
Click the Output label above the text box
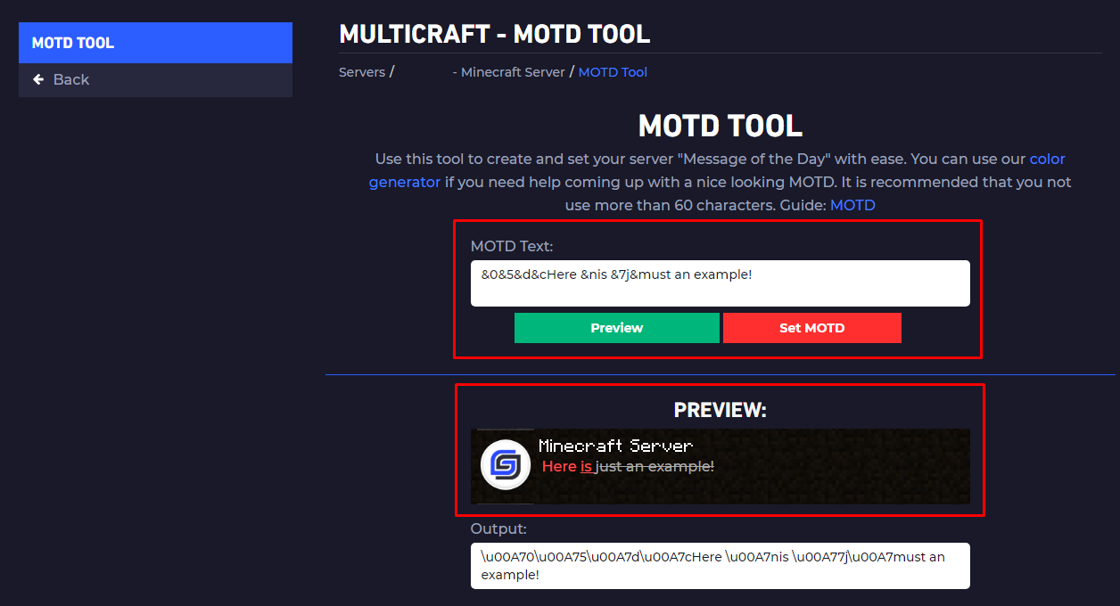pos(498,528)
